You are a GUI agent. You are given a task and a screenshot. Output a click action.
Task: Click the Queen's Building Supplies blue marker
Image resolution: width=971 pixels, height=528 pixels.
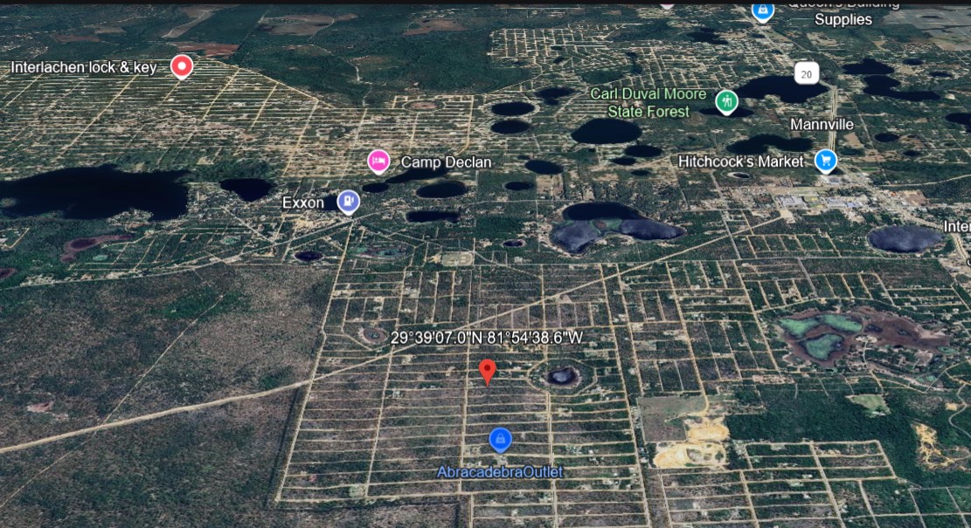[762, 10]
